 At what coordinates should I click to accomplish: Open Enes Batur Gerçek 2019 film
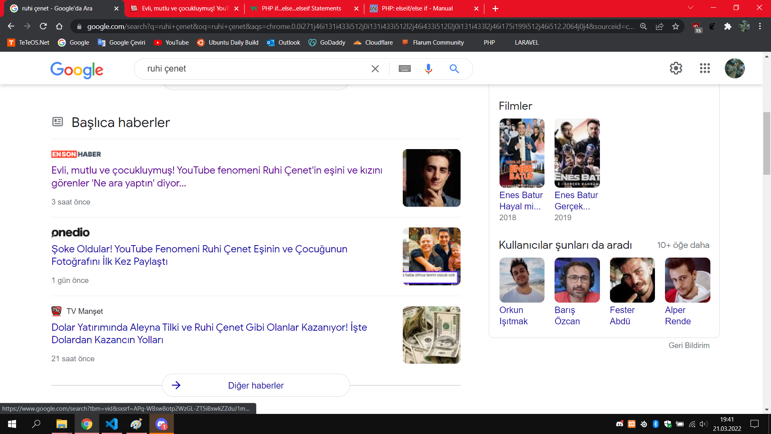[577, 170]
